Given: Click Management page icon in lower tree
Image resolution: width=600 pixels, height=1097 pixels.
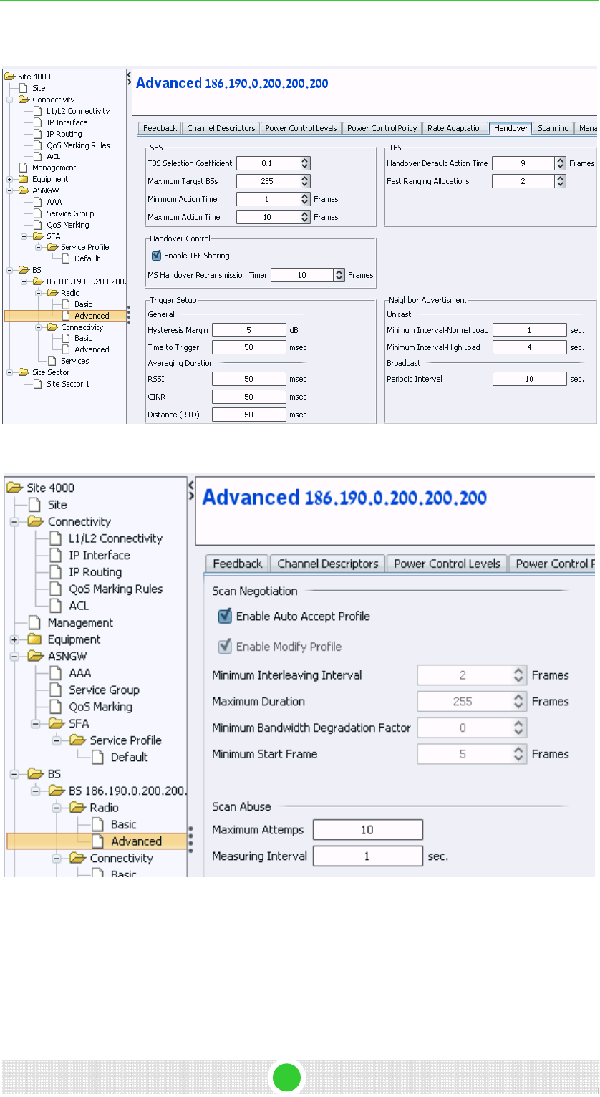Looking at the screenshot, I should click(35, 623).
